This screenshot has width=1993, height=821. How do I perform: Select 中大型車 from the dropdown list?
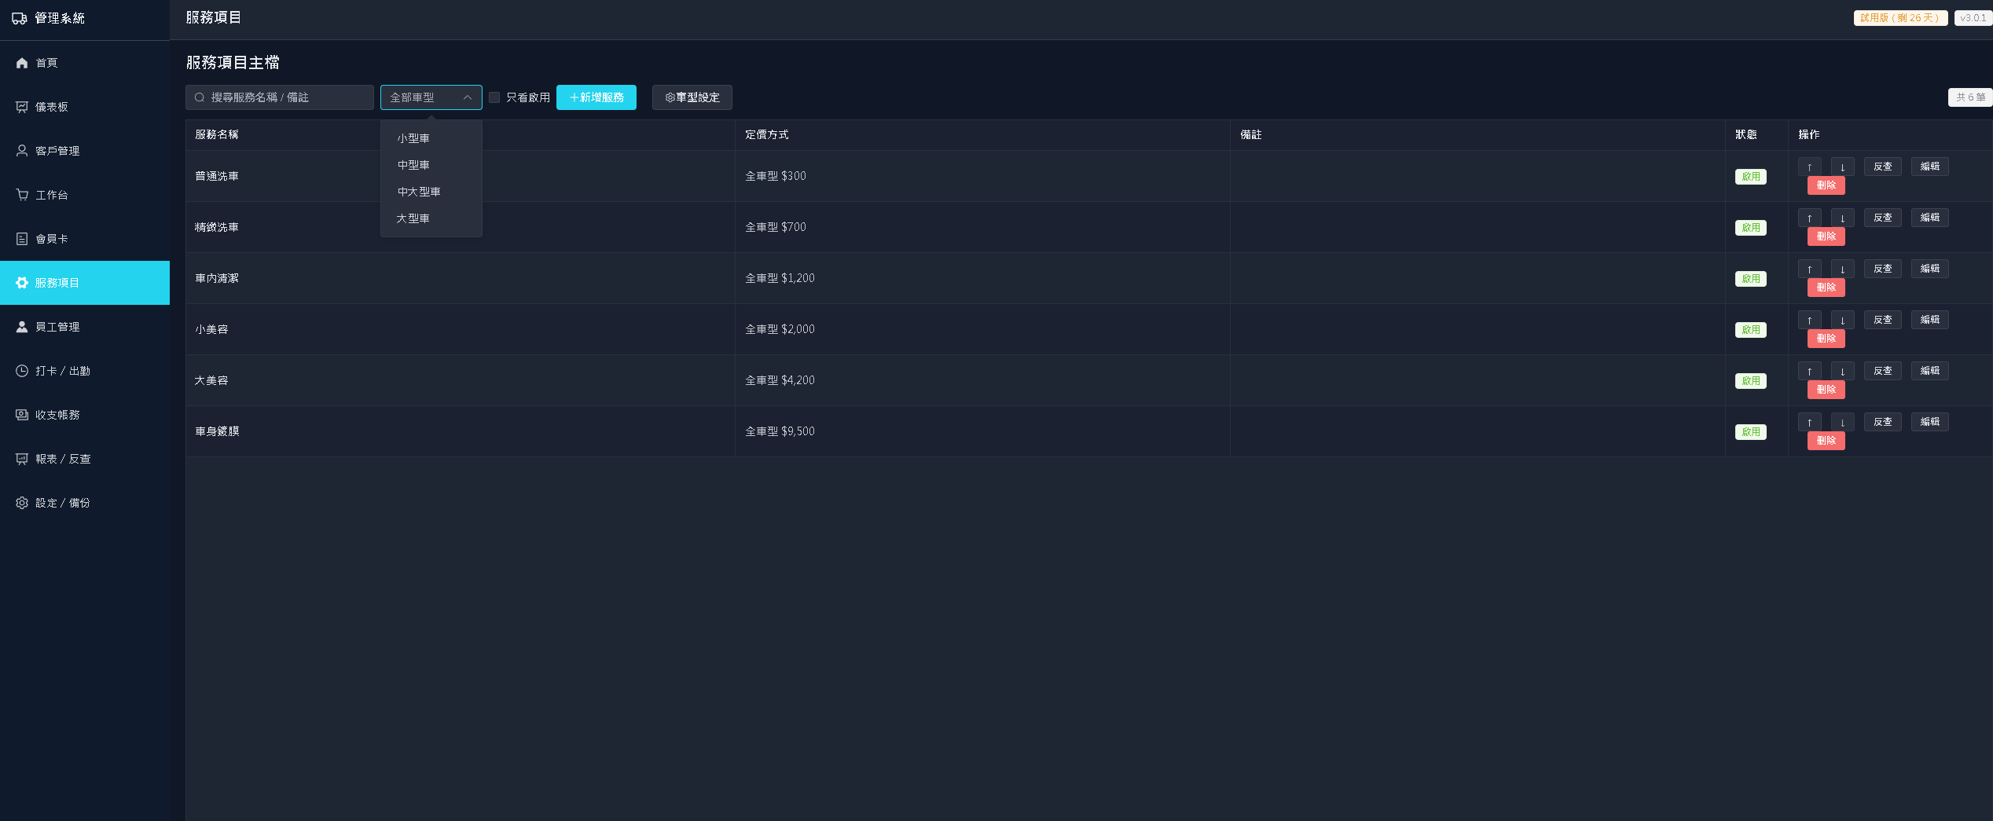pos(431,192)
